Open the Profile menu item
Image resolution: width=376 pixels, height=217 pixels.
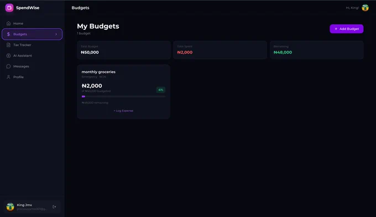(32, 77)
